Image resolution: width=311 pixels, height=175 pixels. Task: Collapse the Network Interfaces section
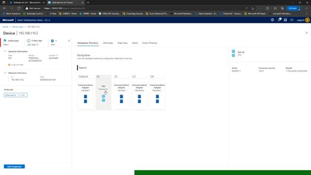[5, 73]
